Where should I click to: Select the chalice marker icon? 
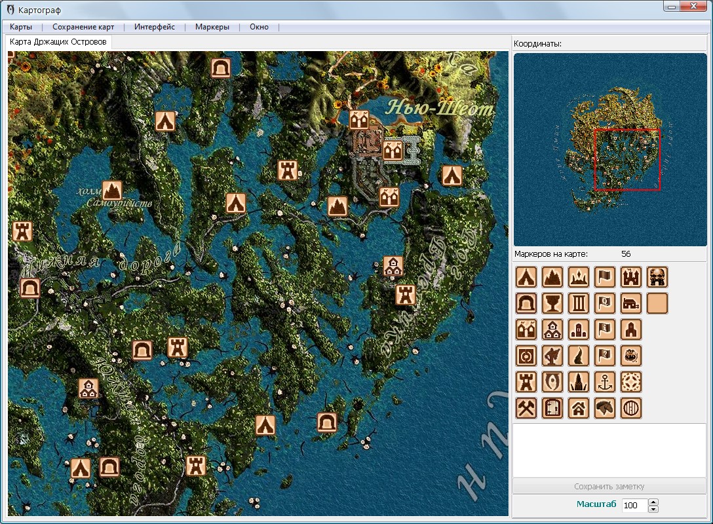coord(552,303)
